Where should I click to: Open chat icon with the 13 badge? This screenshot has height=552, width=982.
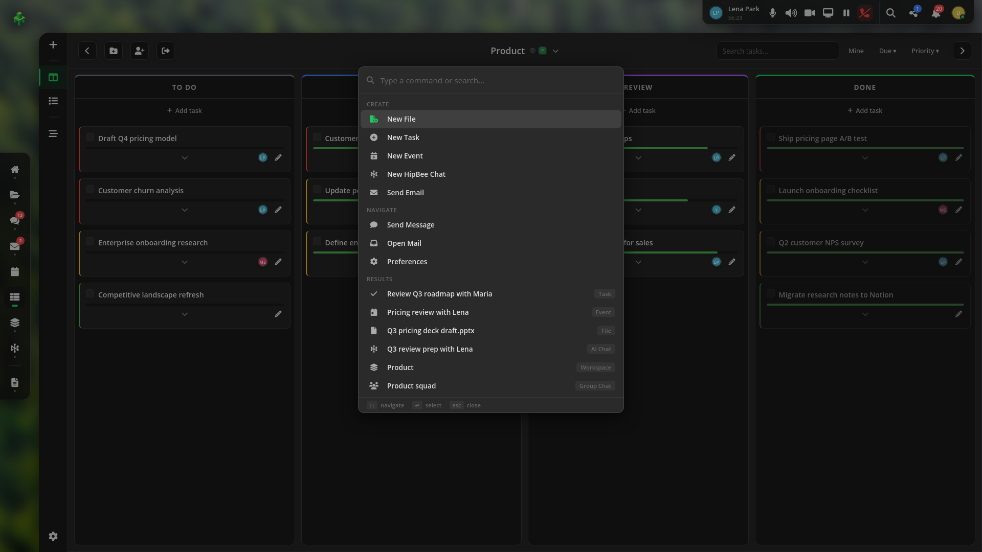15,220
